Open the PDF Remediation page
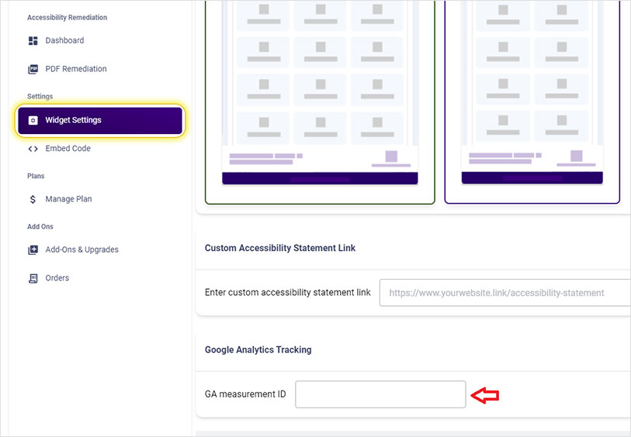The width and height of the screenshot is (631, 437). [76, 69]
